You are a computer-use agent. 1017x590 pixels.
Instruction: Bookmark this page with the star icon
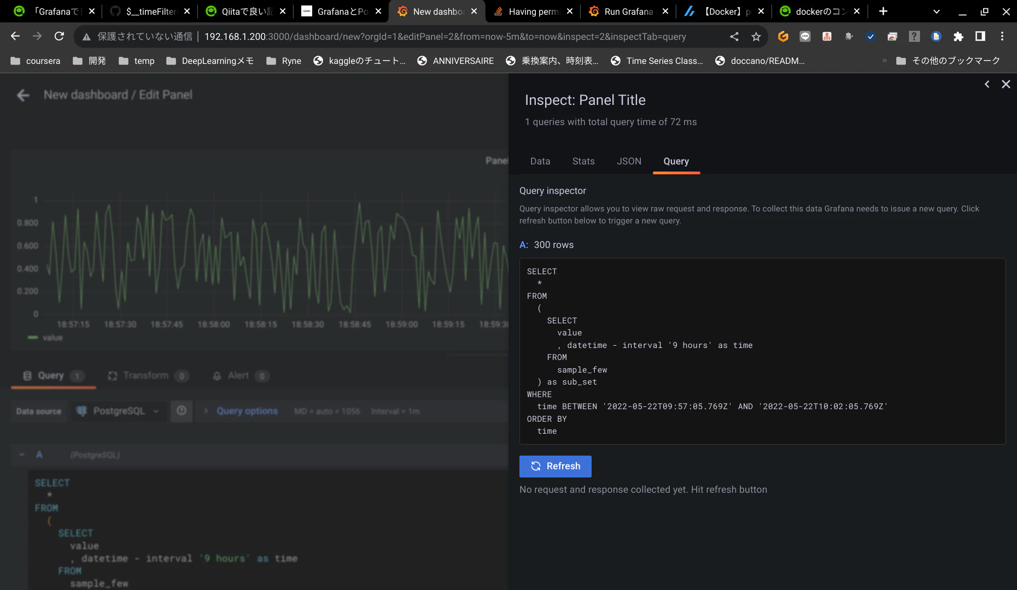[x=756, y=37]
